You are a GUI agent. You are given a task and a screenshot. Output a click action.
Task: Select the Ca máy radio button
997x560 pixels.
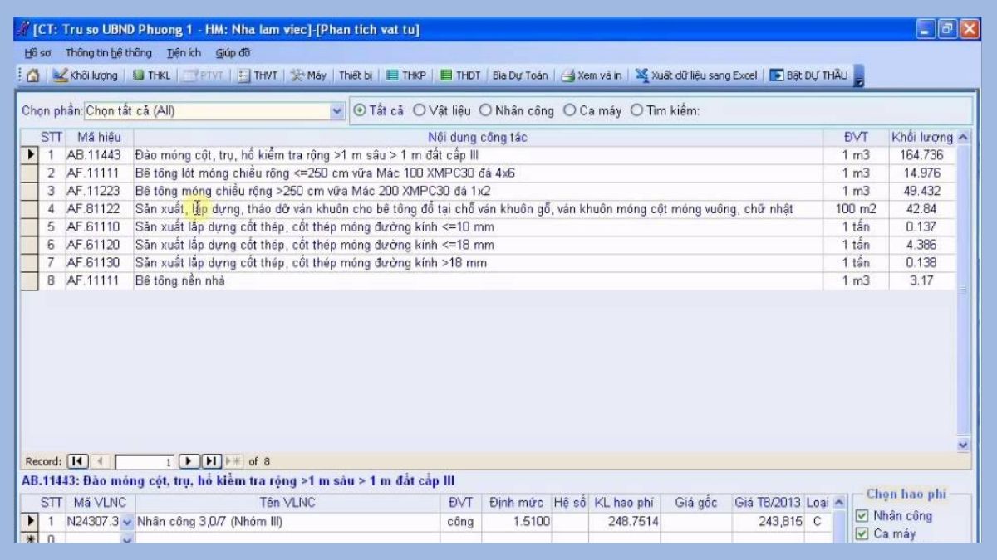point(570,110)
